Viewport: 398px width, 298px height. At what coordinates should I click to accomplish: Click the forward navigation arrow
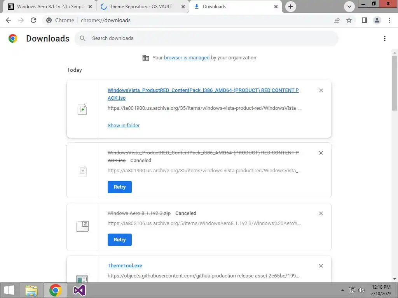(21, 20)
